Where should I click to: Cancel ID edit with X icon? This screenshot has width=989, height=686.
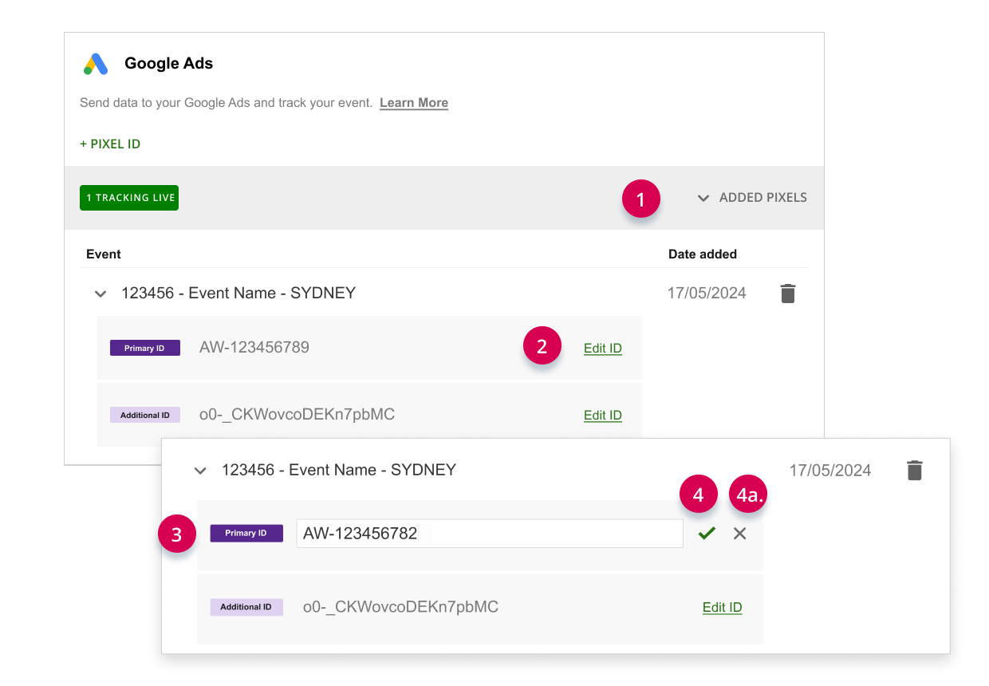tap(740, 534)
